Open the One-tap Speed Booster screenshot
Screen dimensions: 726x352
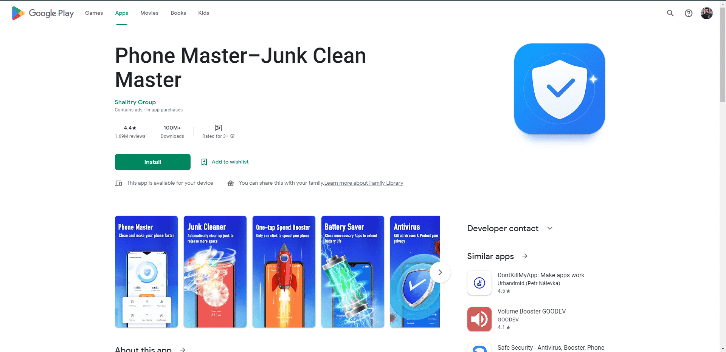point(284,272)
